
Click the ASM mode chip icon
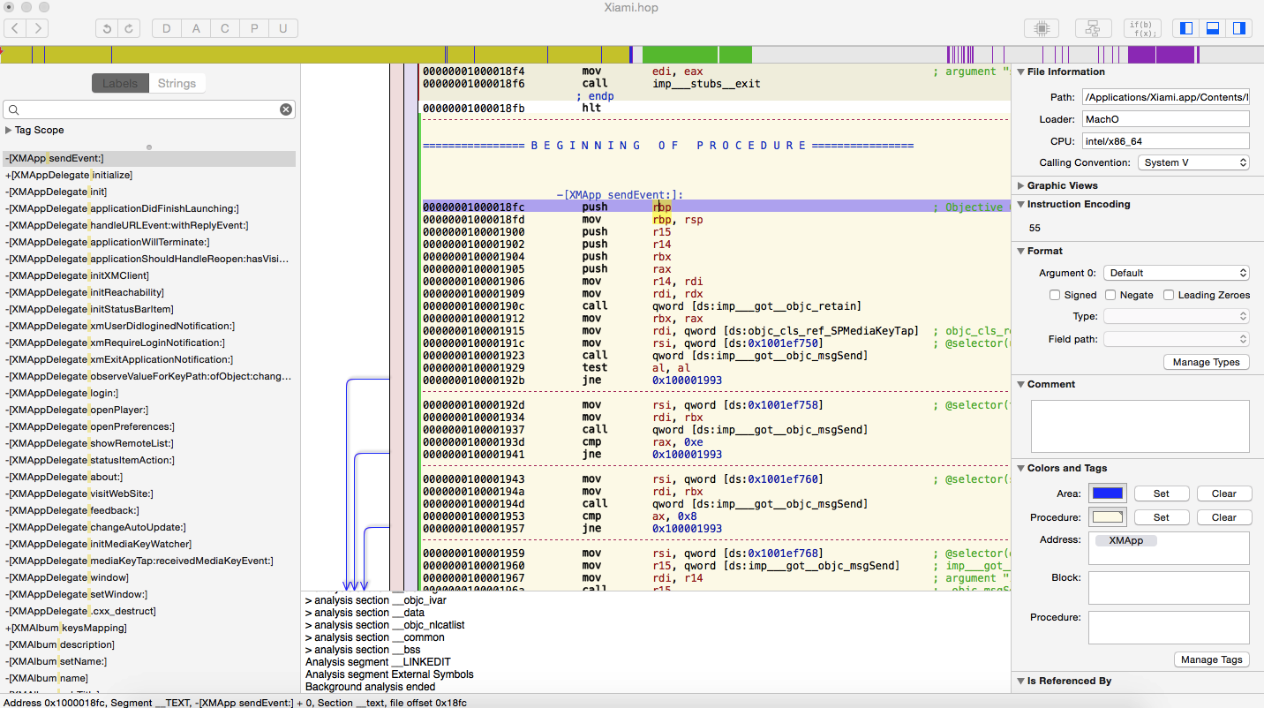pyautogui.click(x=1041, y=28)
